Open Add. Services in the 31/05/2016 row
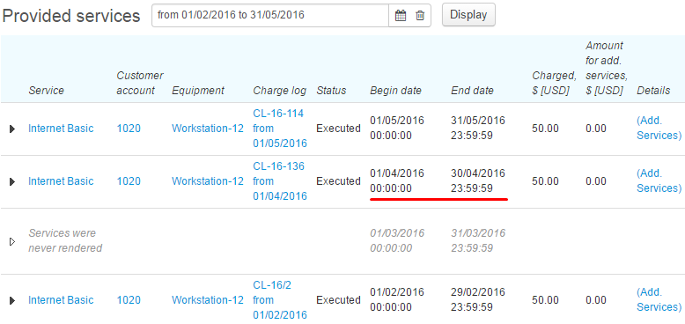The image size is (685, 324). (659, 128)
